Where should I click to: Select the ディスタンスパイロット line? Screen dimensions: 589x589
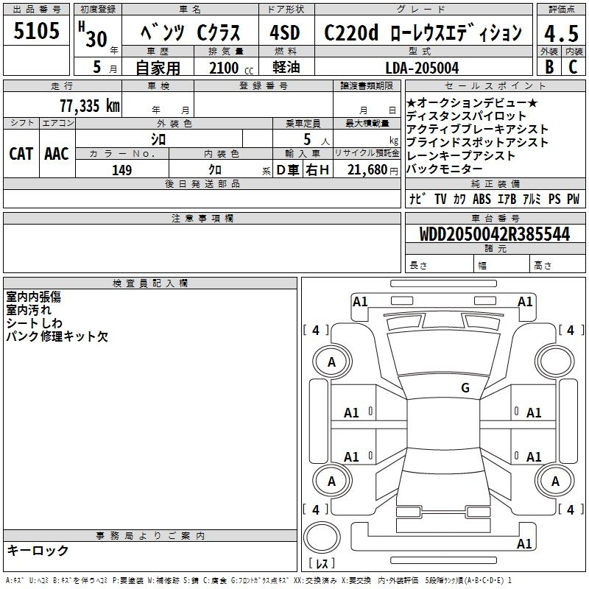pyautogui.click(x=466, y=116)
